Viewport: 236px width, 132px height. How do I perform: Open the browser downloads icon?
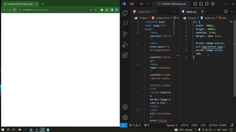pyautogui.click(x=107, y=10)
